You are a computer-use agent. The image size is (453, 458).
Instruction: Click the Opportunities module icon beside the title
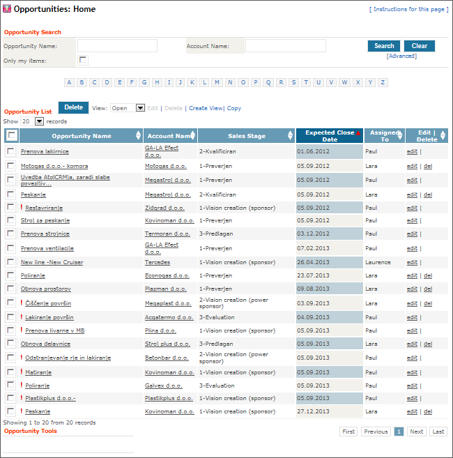point(8,10)
